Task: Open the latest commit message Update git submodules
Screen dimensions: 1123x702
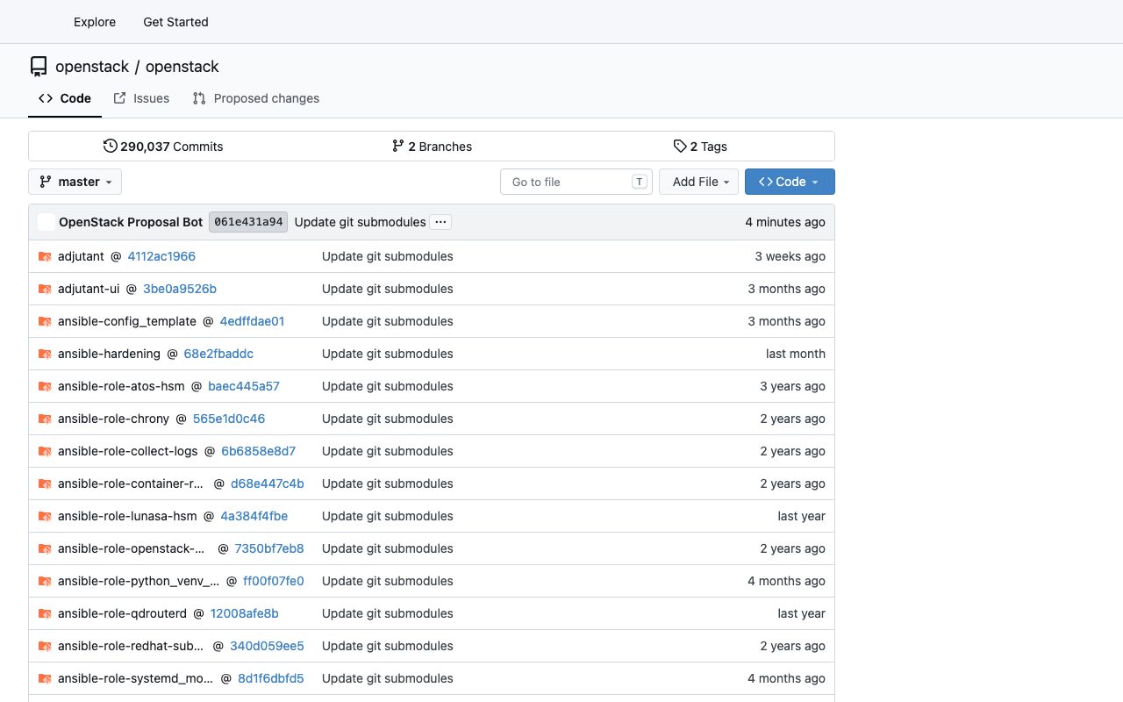Action: click(x=361, y=222)
